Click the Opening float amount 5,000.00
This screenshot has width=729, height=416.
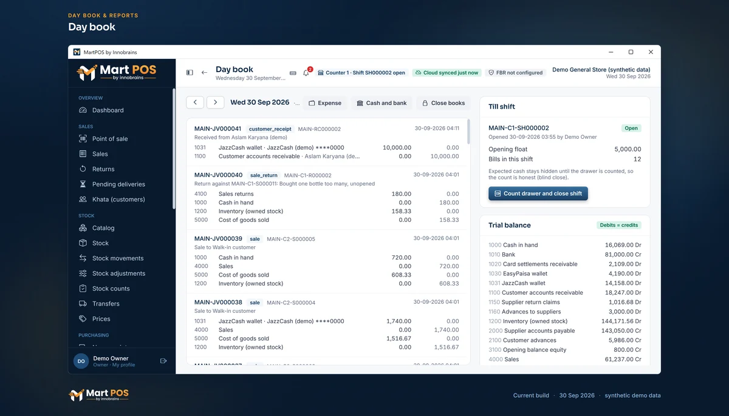pyautogui.click(x=628, y=149)
